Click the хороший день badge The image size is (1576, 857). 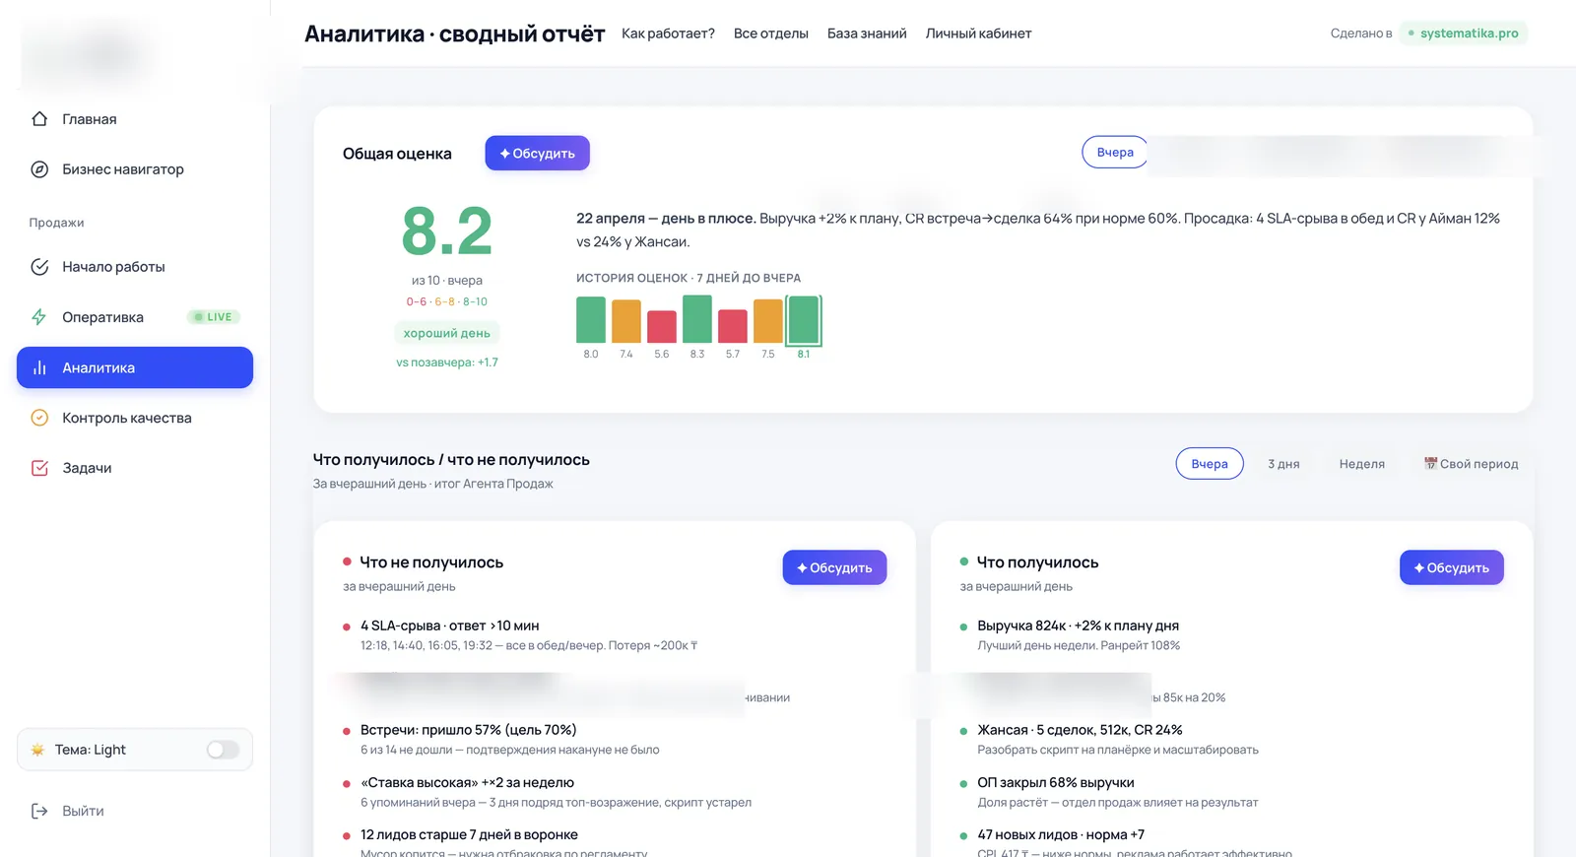pos(447,333)
